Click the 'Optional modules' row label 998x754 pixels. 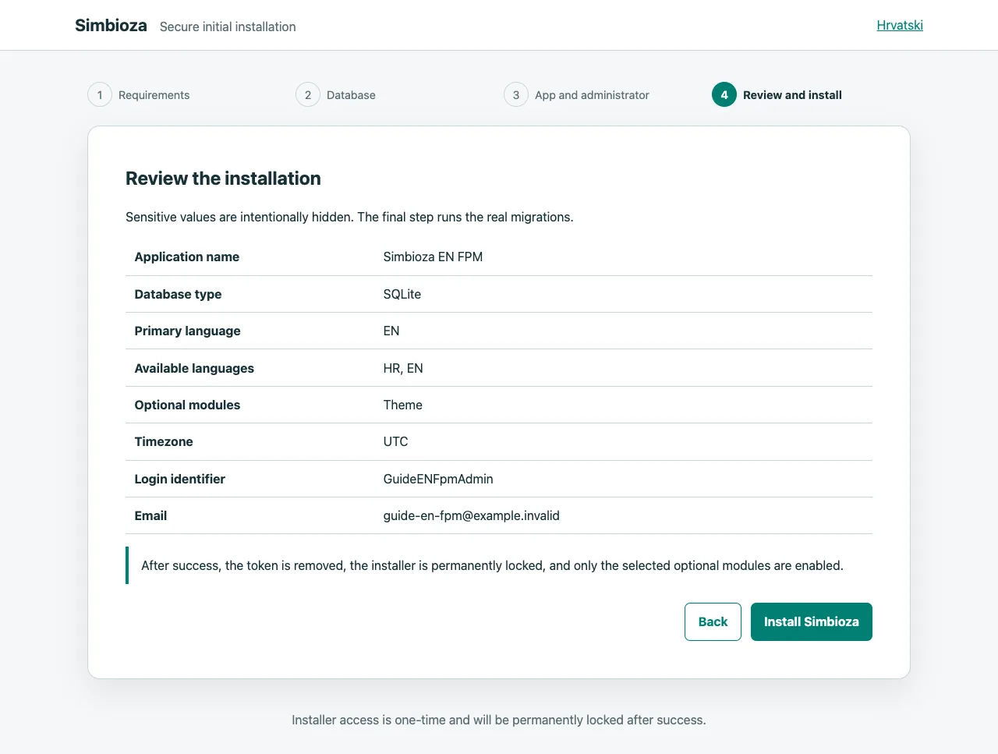(187, 405)
